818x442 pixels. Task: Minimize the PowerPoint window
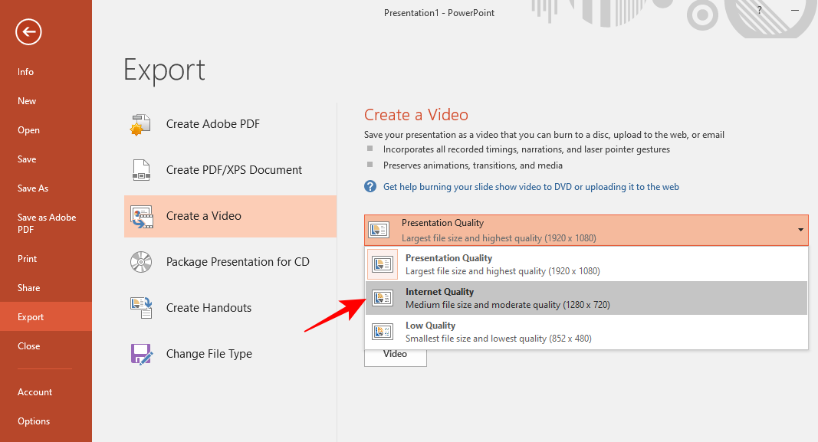[794, 10]
